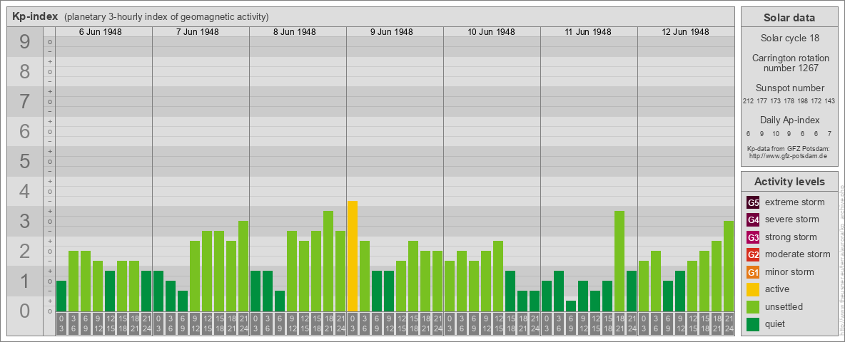The width and height of the screenshot is (845, 342).
Task: Click the 'Solar data' panel heading
Action: pyautogui.click(x=789, y=18)
